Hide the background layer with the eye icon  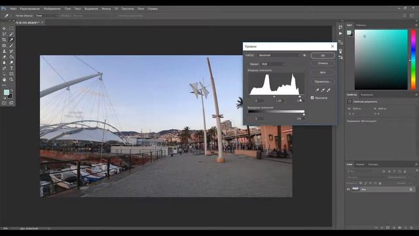(x=348, y=189)
